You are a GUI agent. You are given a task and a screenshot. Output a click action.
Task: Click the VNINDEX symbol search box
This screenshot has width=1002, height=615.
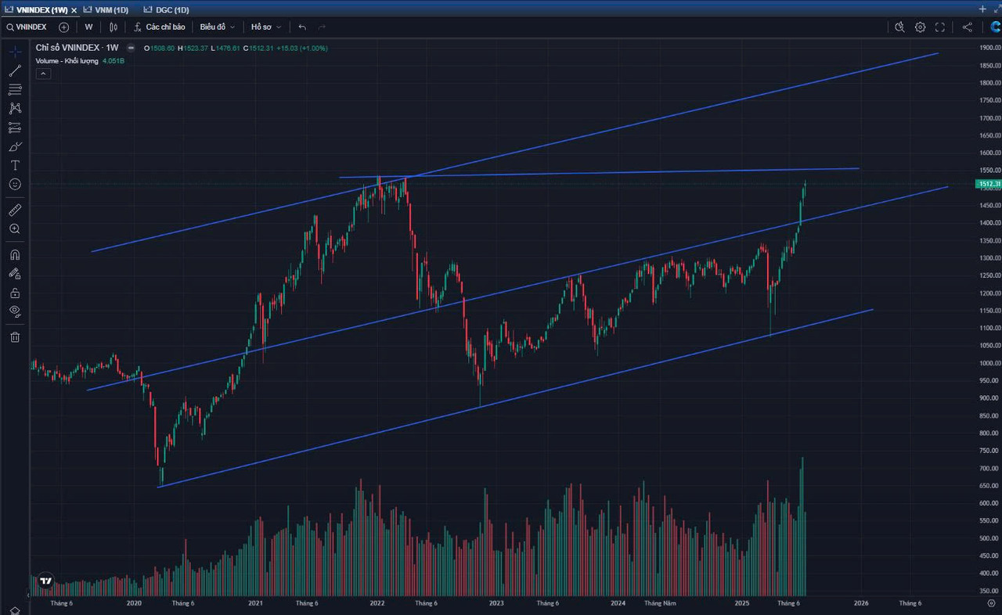[27, 27]
